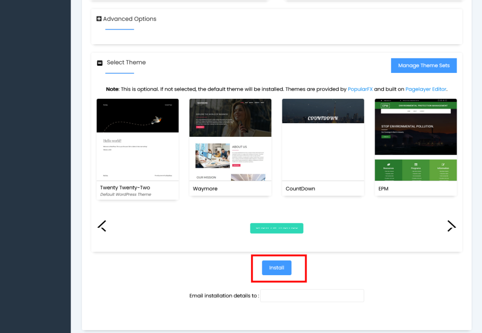Click the Waymore theme name caption

(205, 189)
